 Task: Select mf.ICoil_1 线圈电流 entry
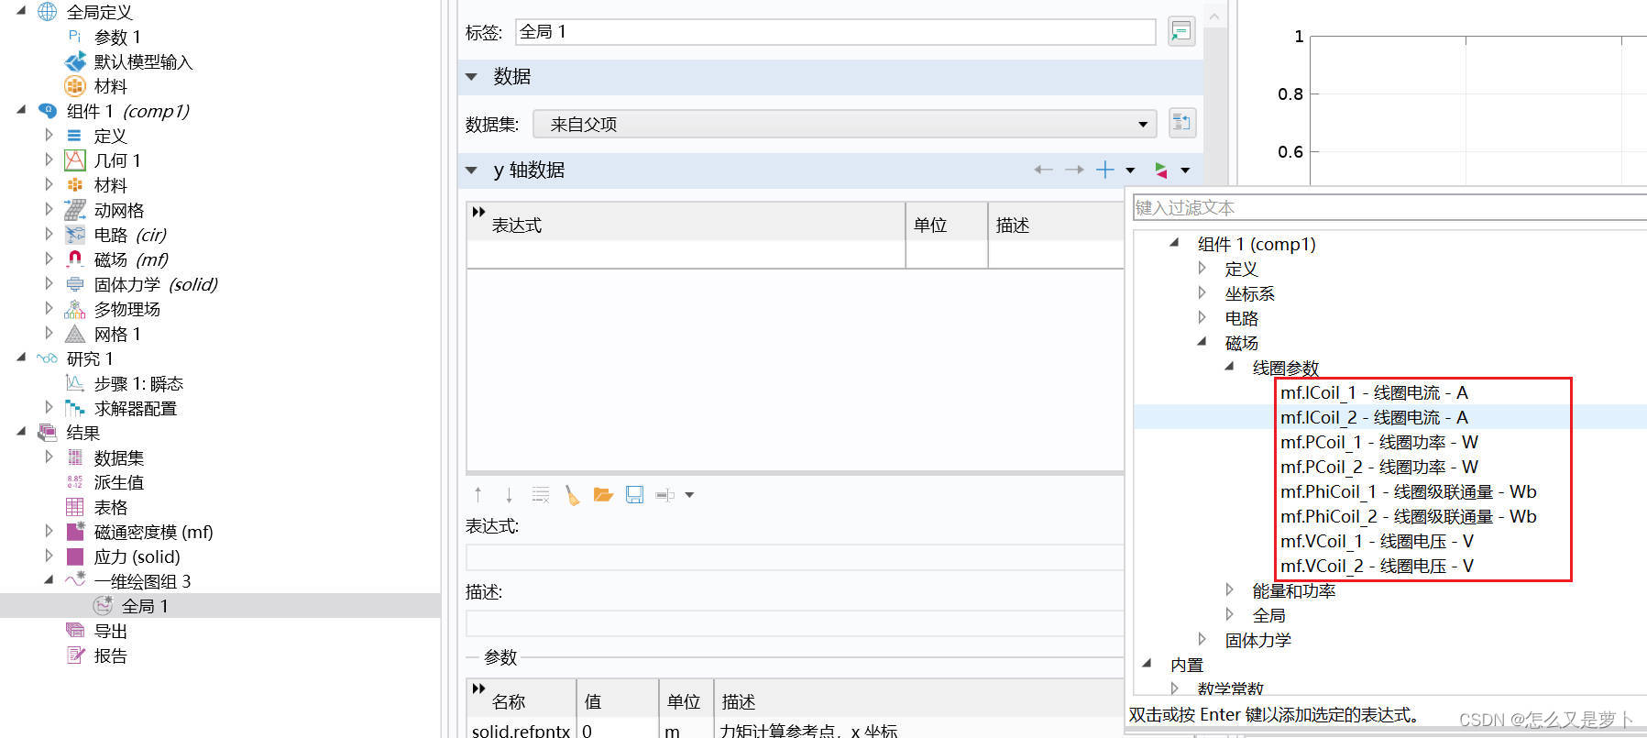tap(1374, 392)
